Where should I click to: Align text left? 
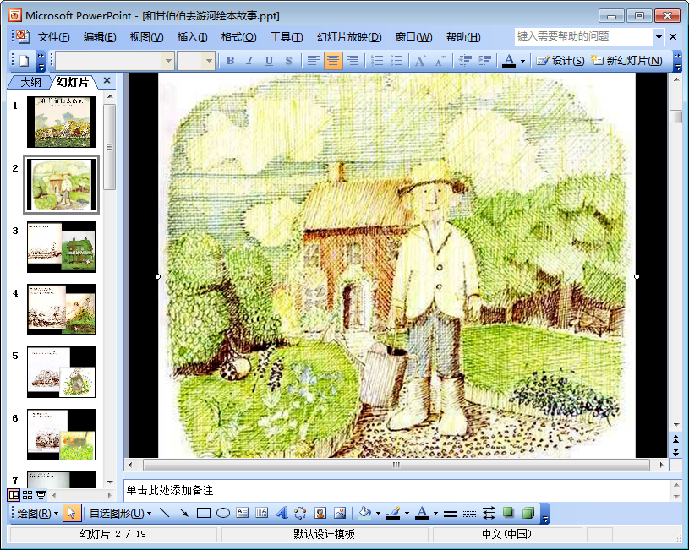[314, 61]
